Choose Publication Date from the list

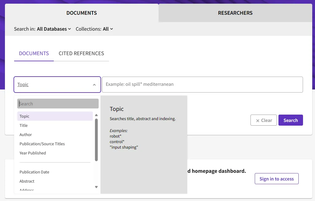55,172
